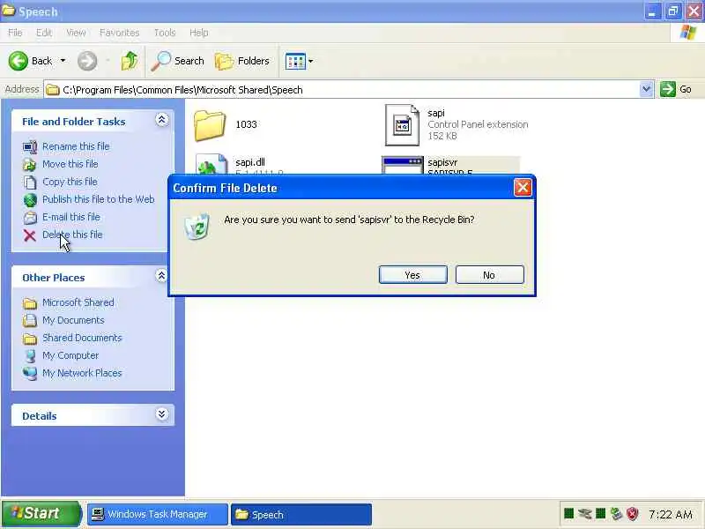Click E-mail this file link
This screenshot has height=529, width=705.
[x=71, y=216]
